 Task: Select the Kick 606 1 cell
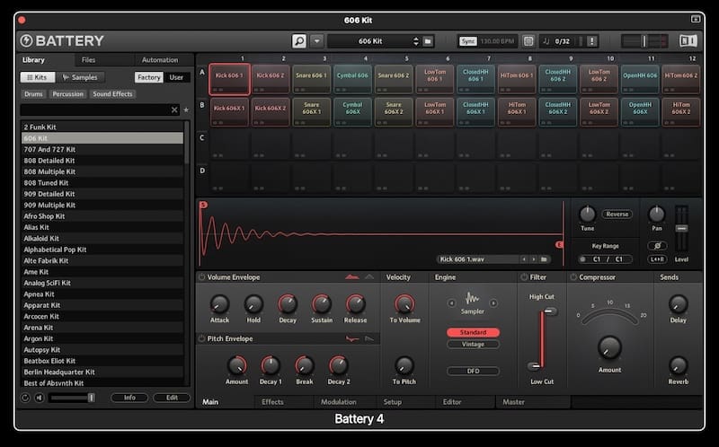[229, 79]
